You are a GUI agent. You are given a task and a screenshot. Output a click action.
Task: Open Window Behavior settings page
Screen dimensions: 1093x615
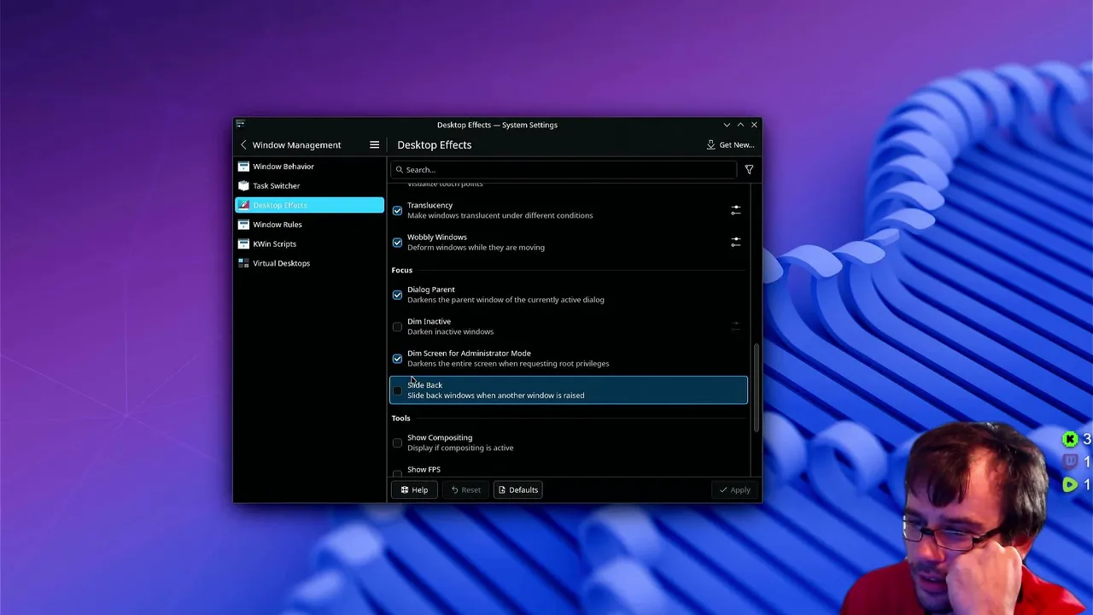[x=309, y=167]
